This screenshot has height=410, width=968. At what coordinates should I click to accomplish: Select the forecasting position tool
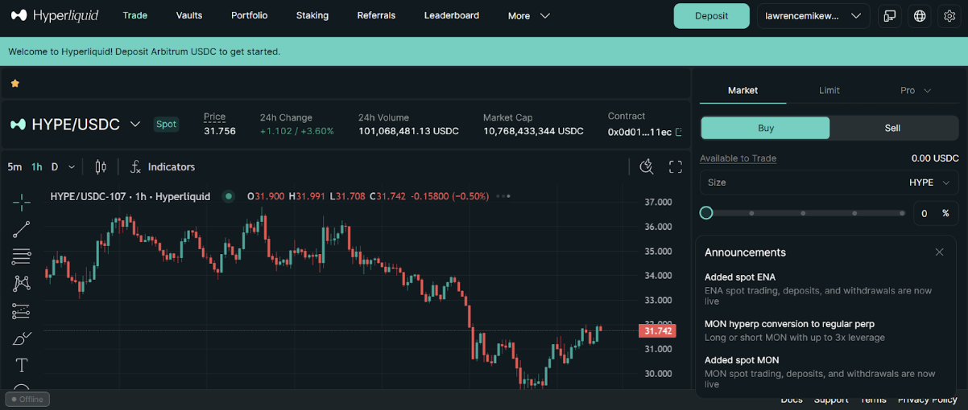[22, 311]
